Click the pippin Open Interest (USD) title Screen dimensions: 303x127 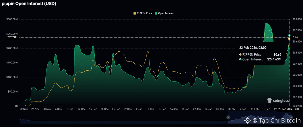[x=29, y=4]
